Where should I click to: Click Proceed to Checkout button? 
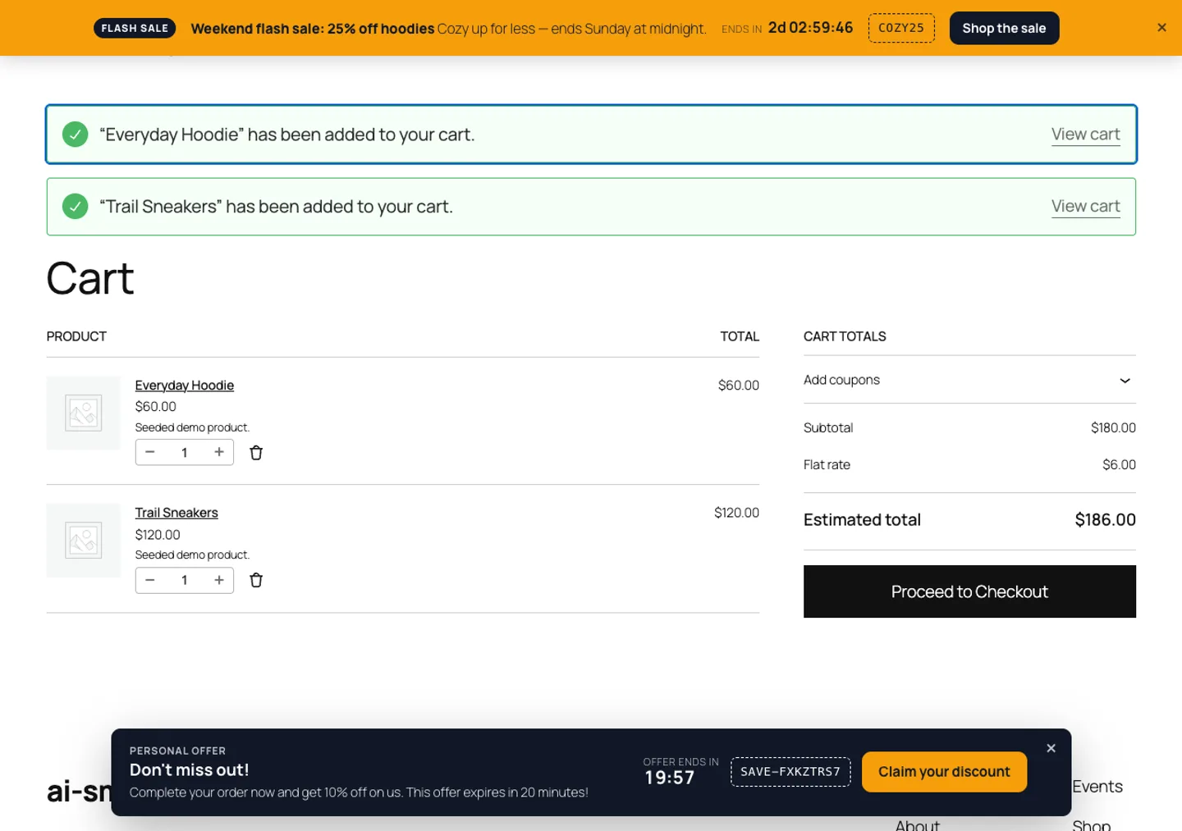tap(969, 591)
